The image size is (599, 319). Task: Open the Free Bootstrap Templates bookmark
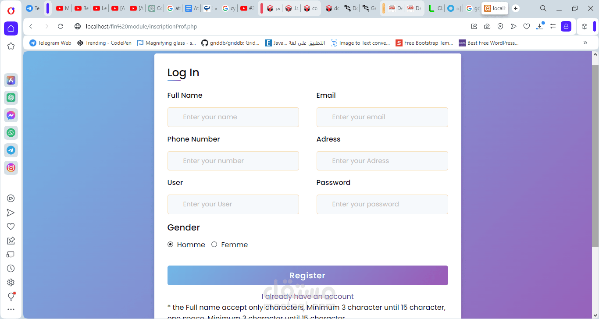coord(424,43)
